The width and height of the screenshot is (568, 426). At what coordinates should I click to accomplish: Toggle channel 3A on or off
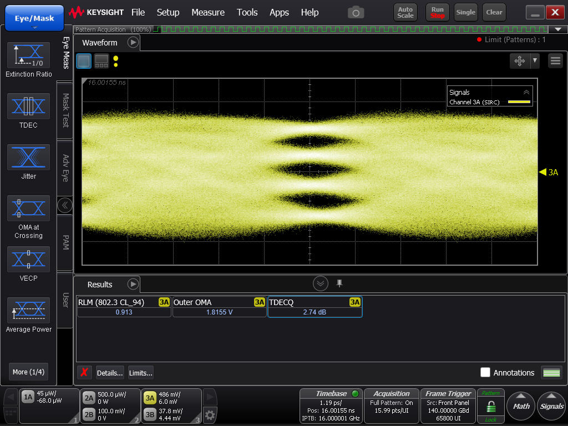tap(150, 397)
